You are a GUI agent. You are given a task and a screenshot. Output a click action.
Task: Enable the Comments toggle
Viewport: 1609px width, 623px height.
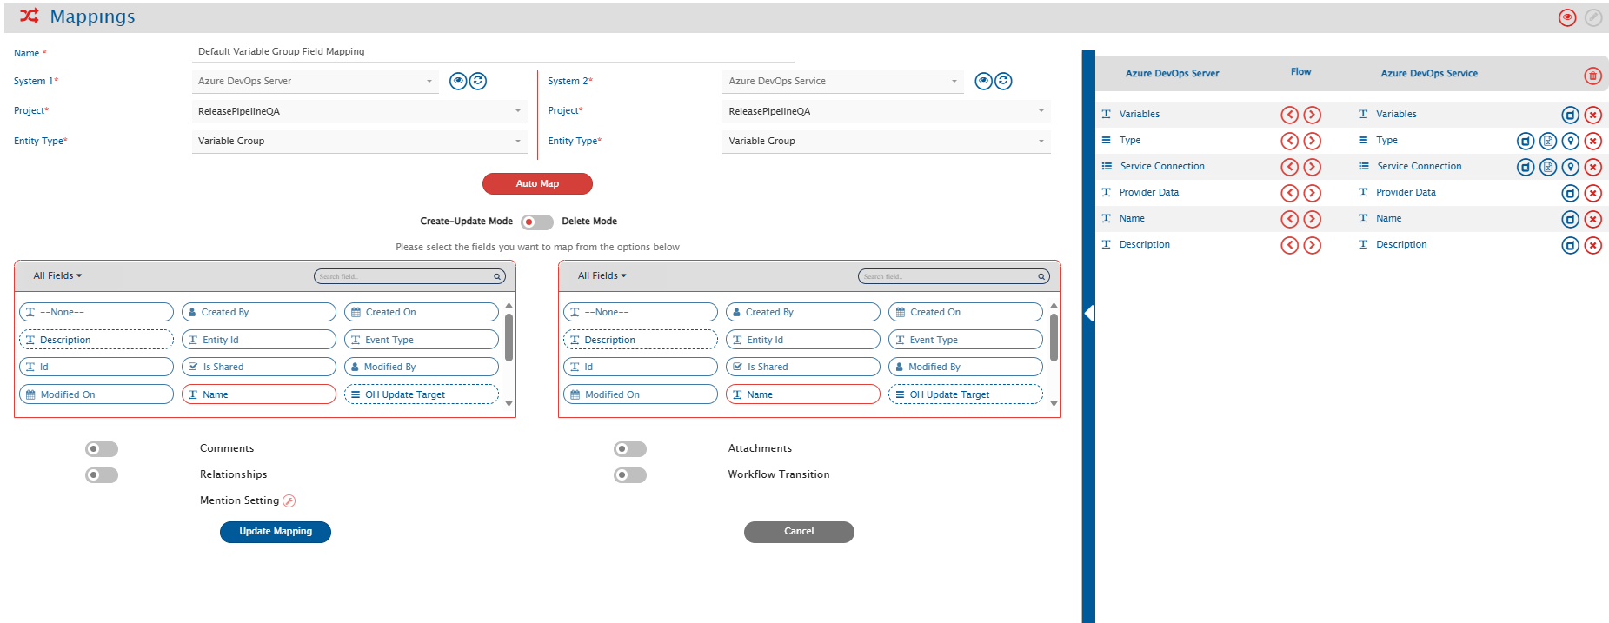pos(102,449)
